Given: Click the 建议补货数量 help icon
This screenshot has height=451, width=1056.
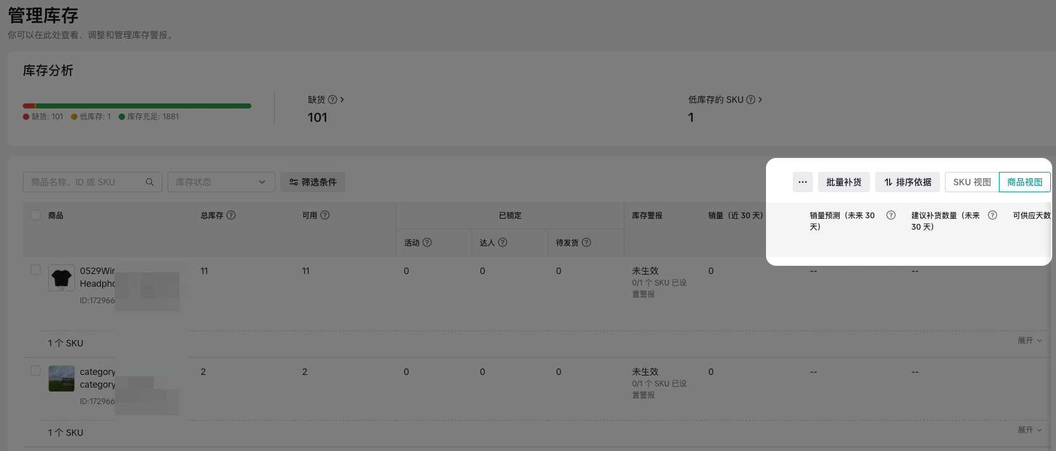Looking at the screenshot, I should (x=993, y=215).
